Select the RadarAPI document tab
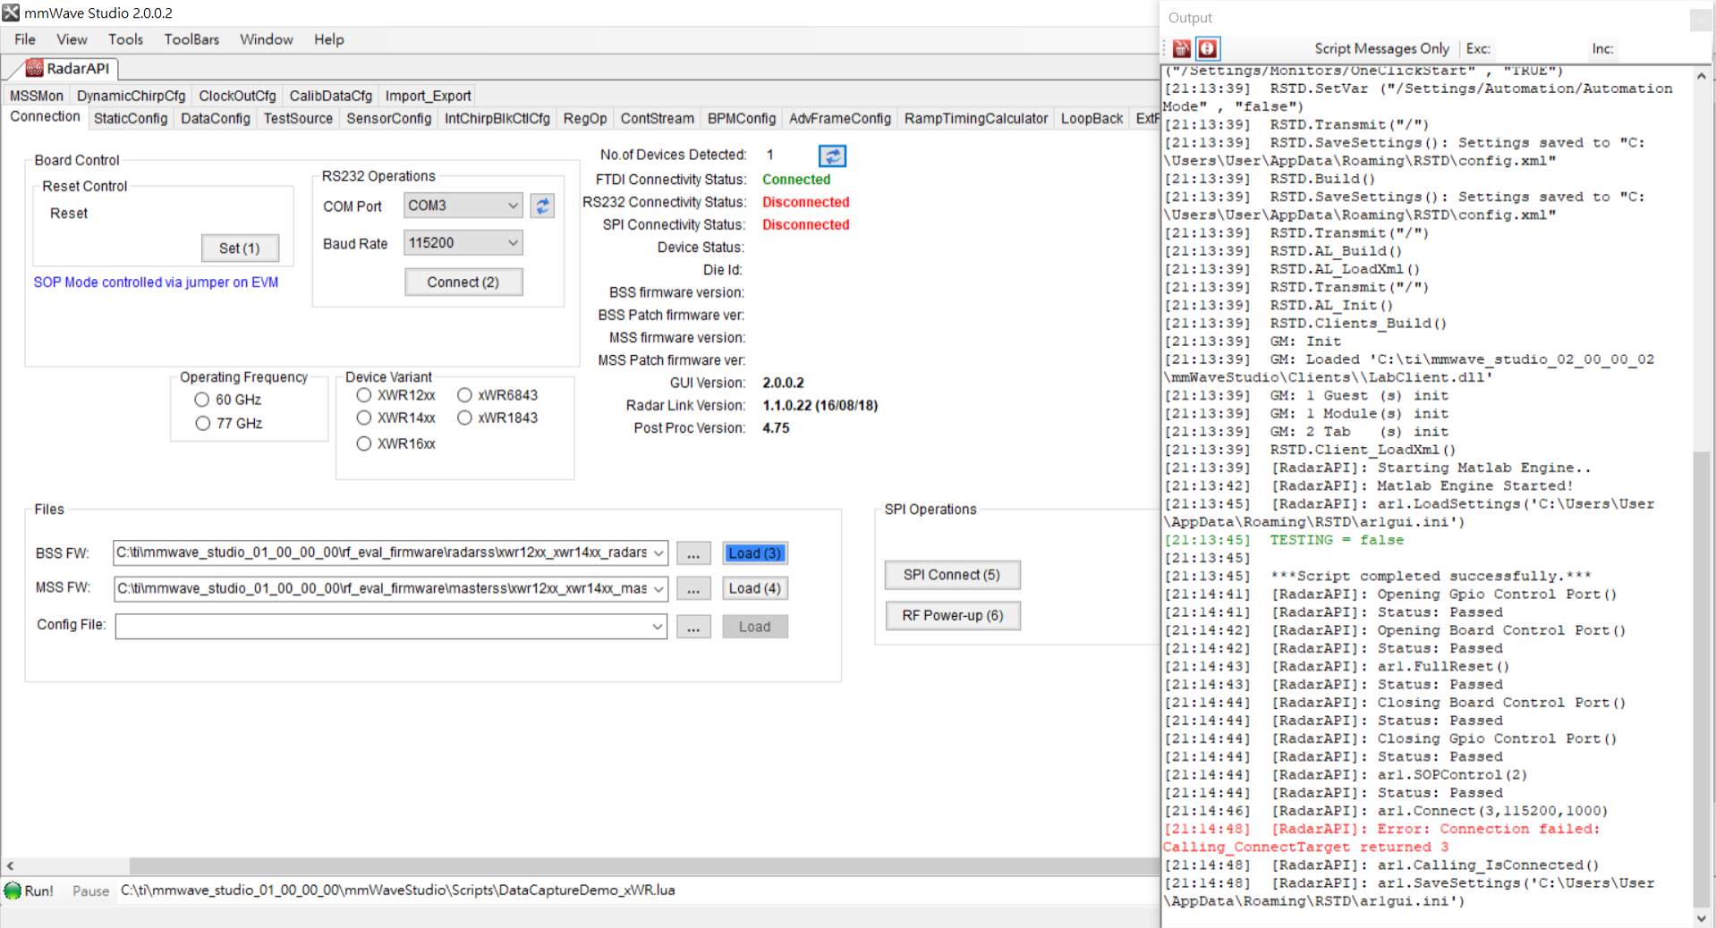This screenshot has width=1716, height=928. [69, 68]
